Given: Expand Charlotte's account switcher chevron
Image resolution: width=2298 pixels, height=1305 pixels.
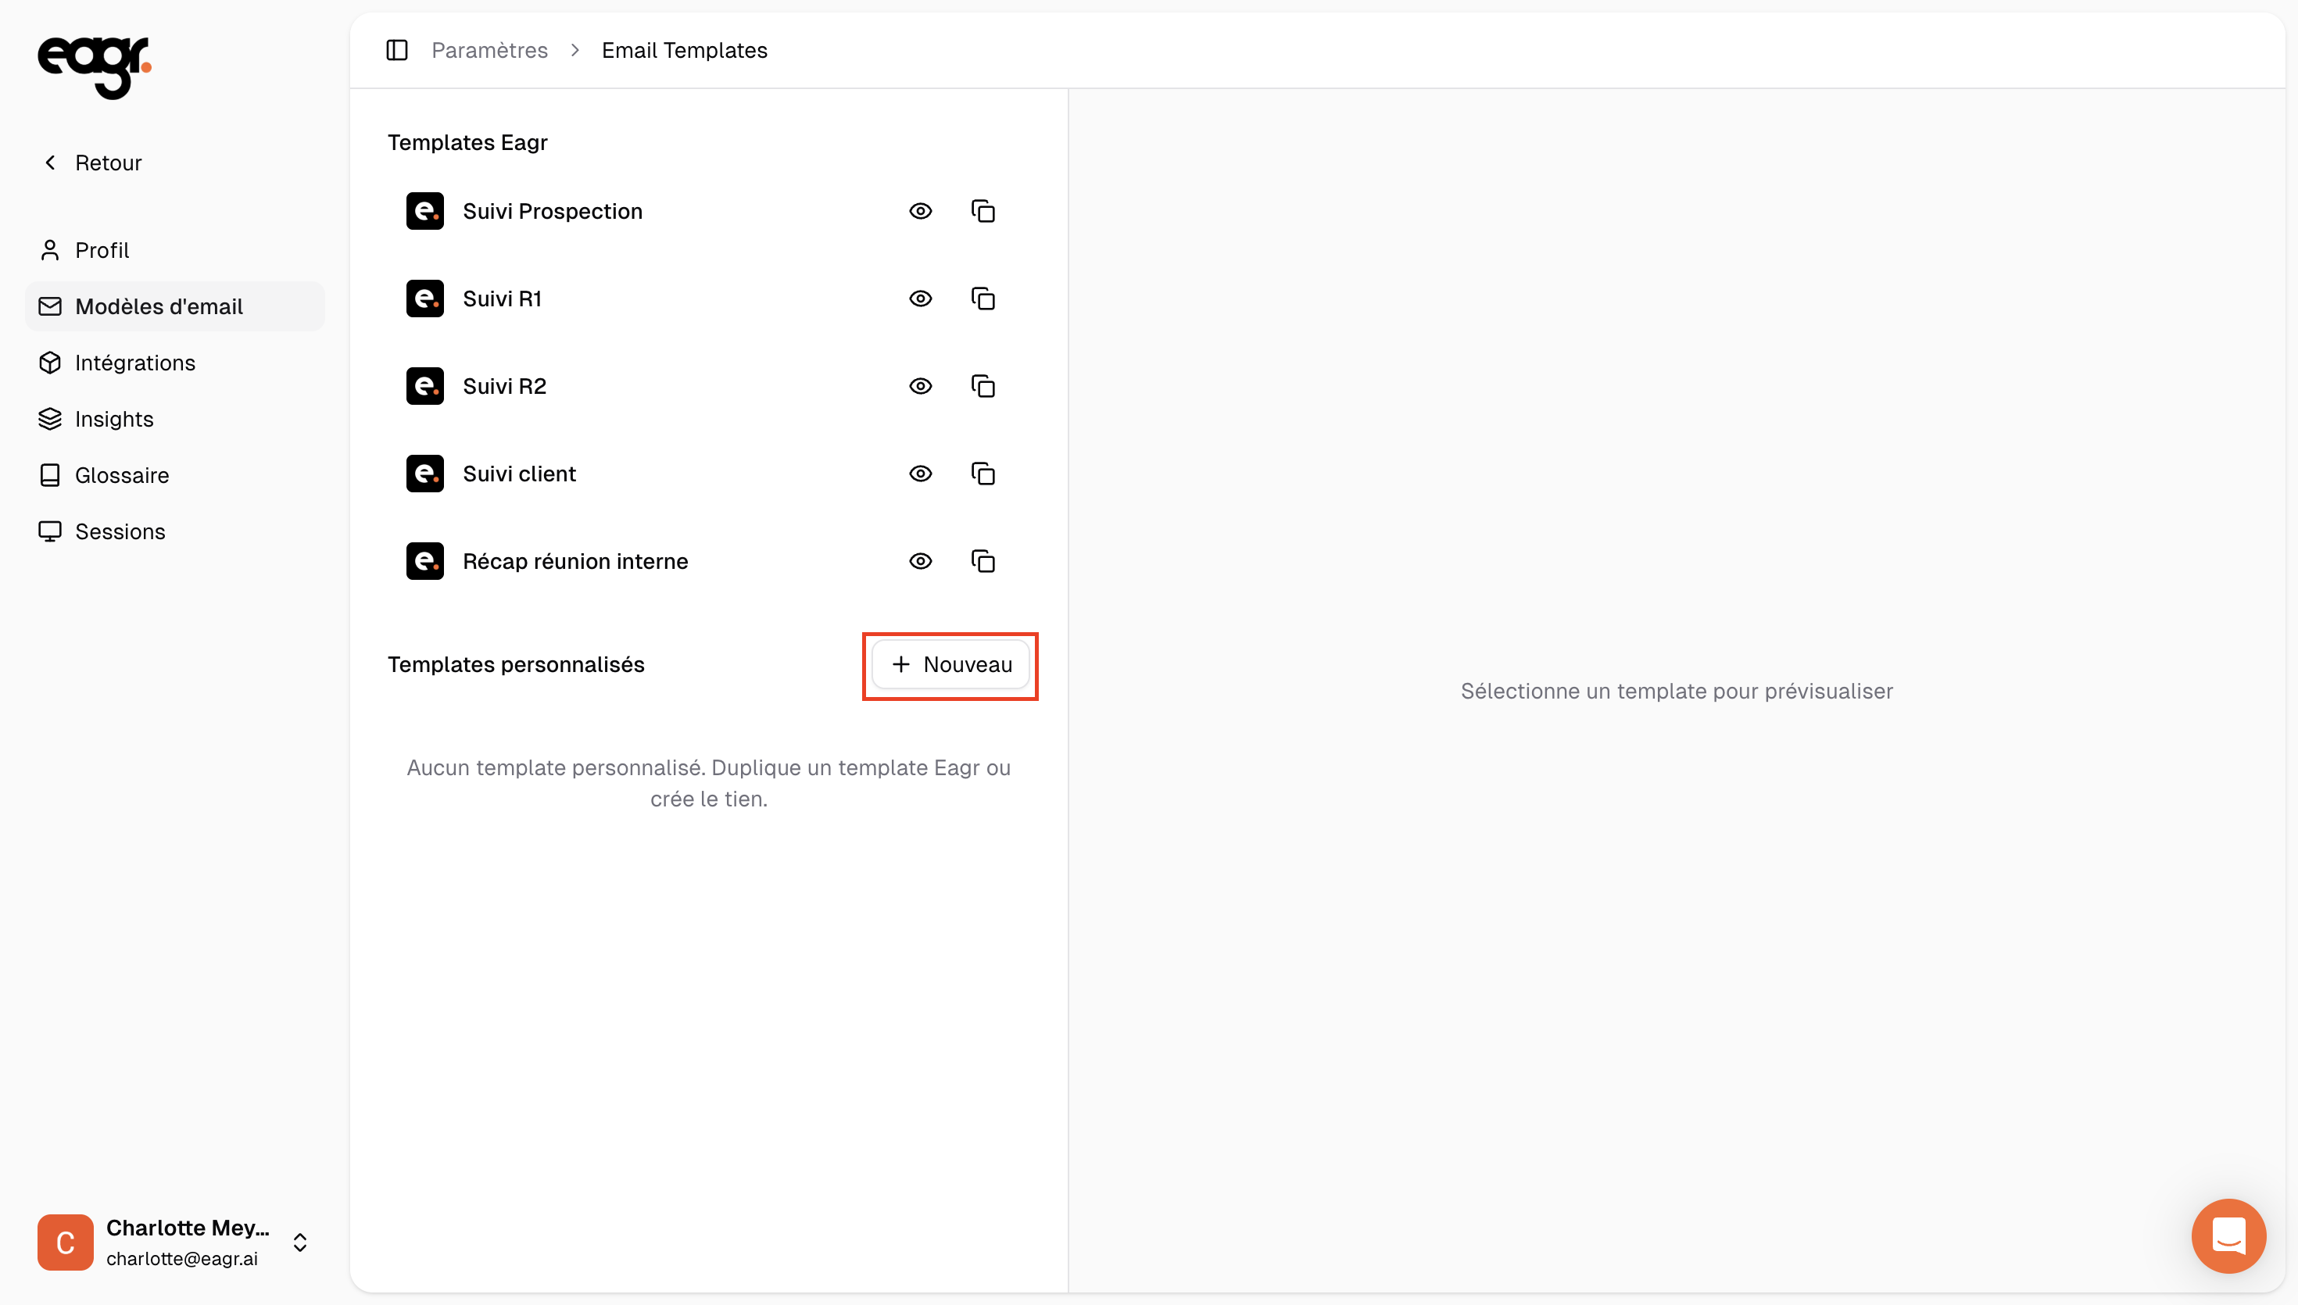Looking at the screenshot, I should point(300,1242).
